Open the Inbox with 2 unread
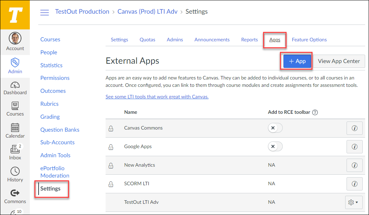The image size is (369, 215). (15, 152)
